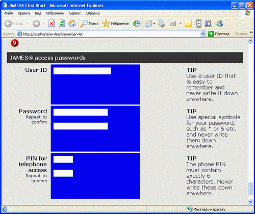Close the Internet Explorer window
Screen dimensions: 255x214
[249, 6]
